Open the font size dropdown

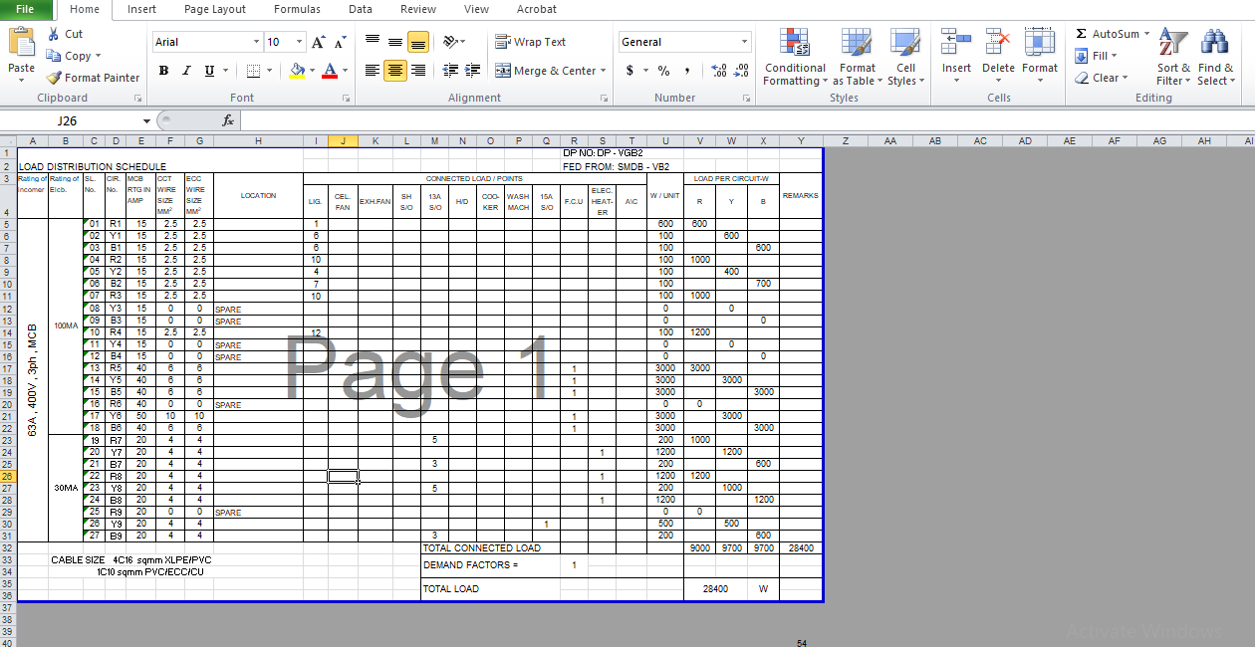click(297, 41)
